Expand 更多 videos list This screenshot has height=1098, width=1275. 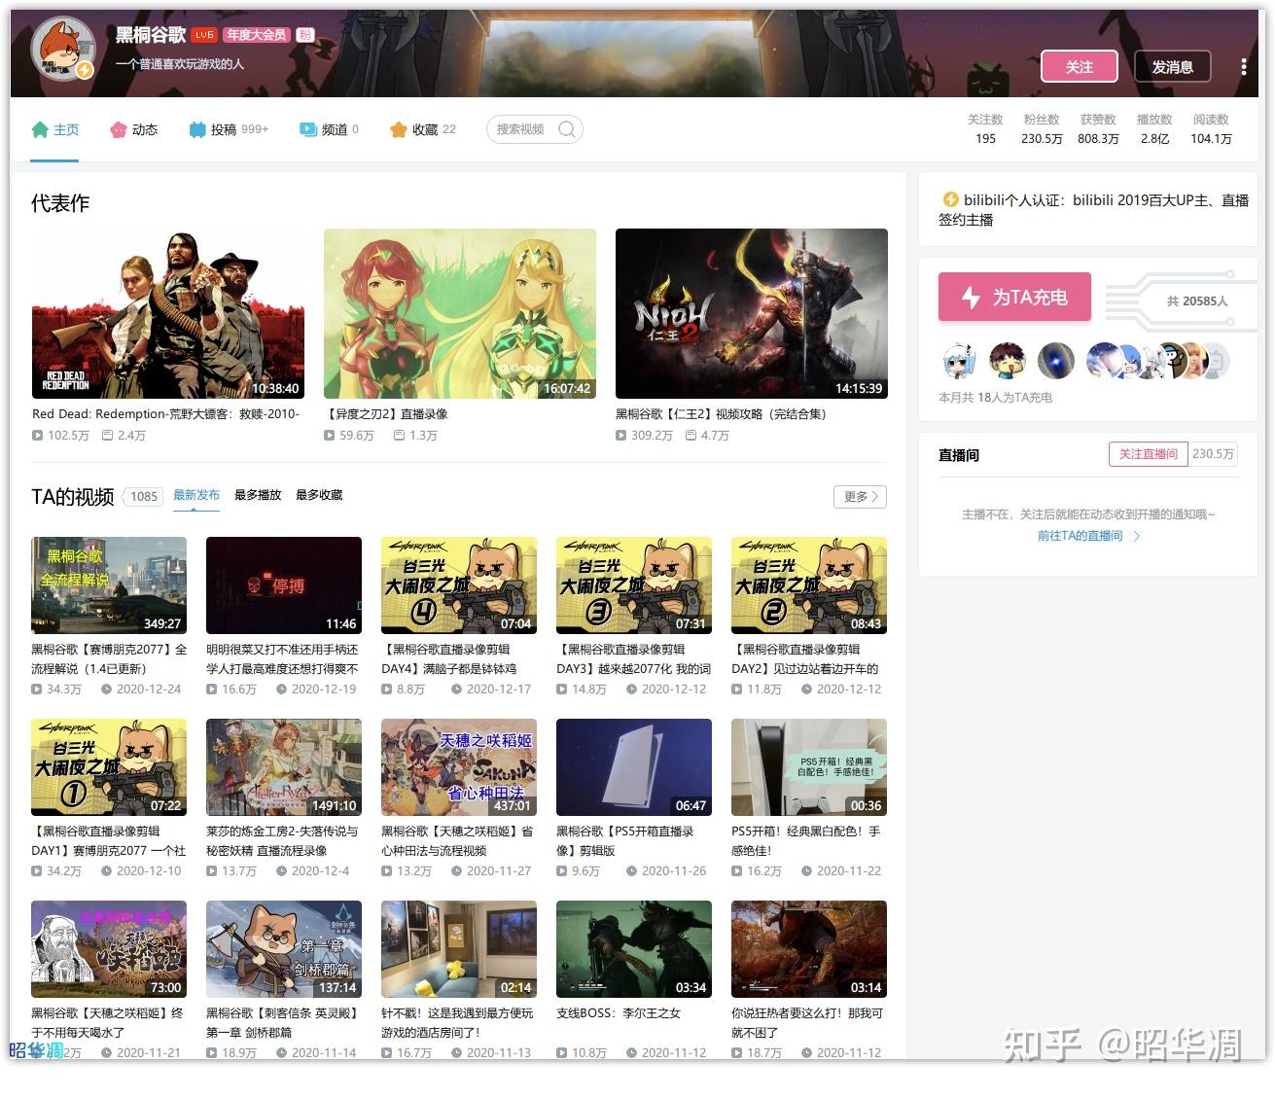[860, 497]
